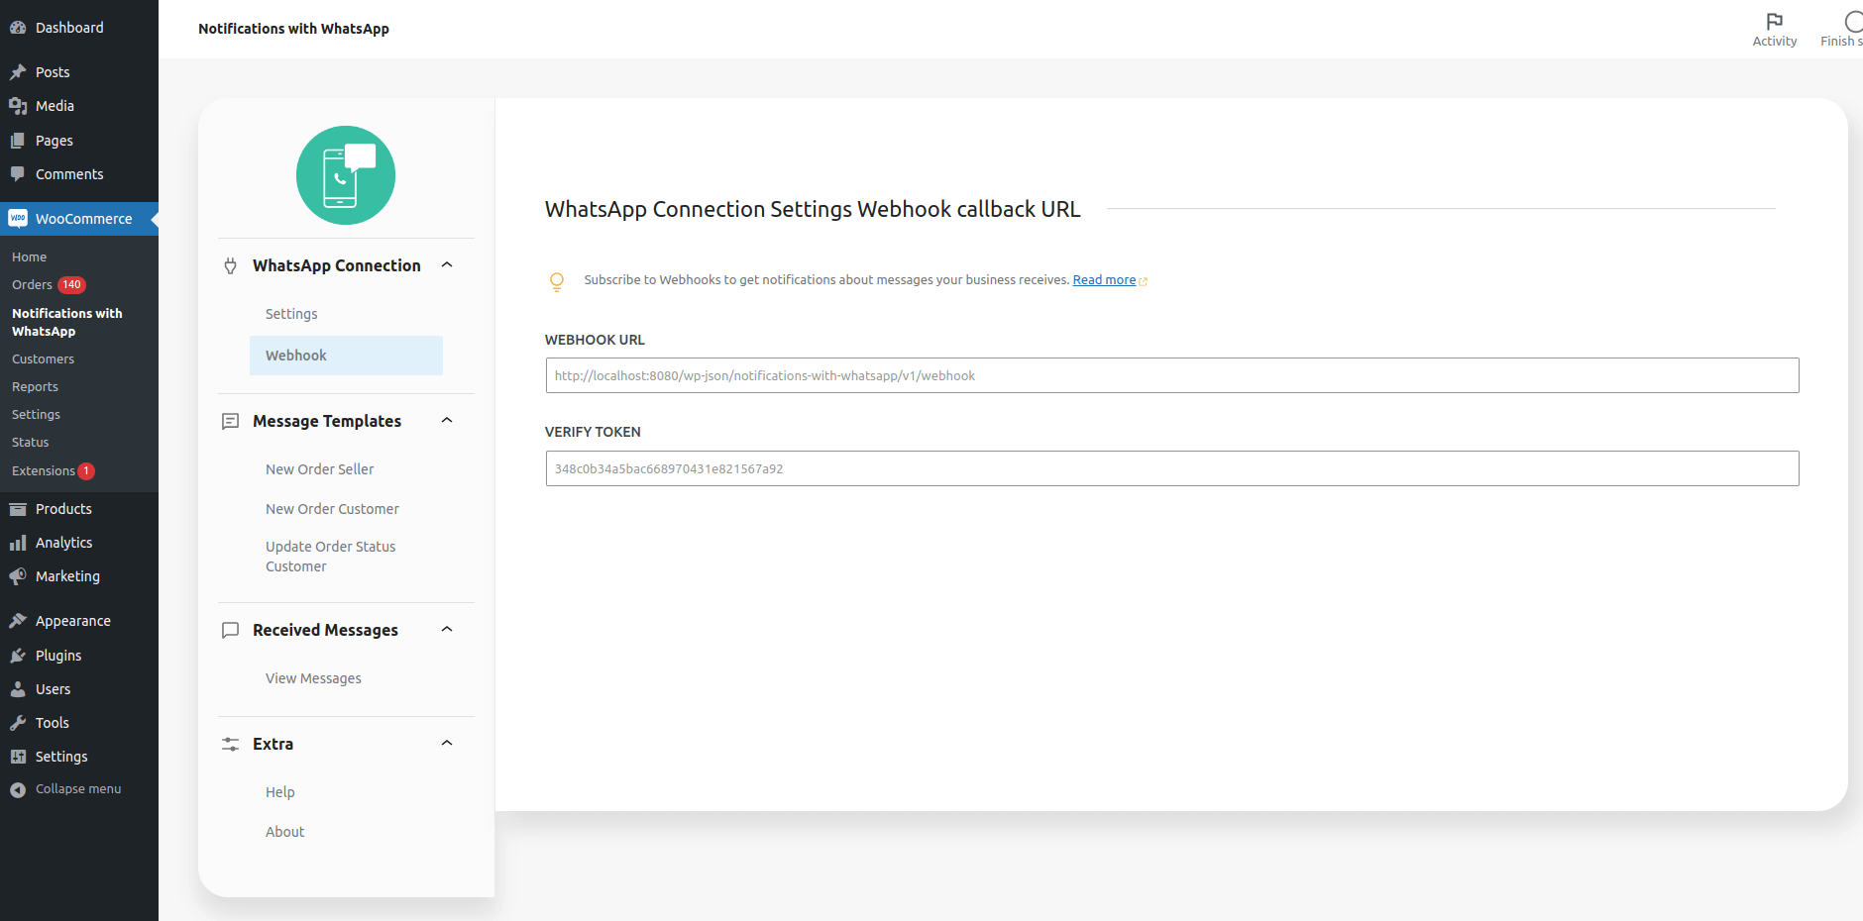Viewport: 1863px width, 921px height.
Task: Click the Message Templates speech bubble icon
Action: (230, 421)
